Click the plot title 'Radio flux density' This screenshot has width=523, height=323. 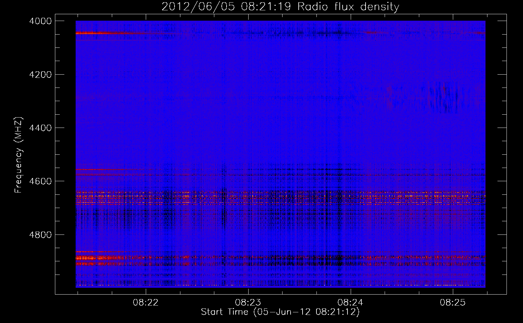348,7
